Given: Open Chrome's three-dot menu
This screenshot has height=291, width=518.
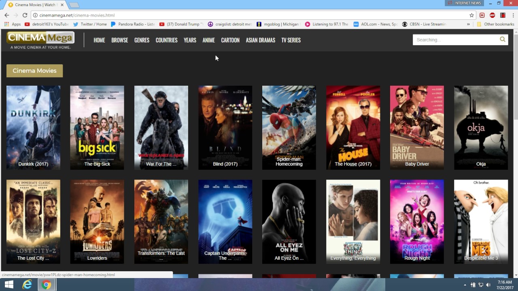Looking at the screenshot, I should coord(513,15).
